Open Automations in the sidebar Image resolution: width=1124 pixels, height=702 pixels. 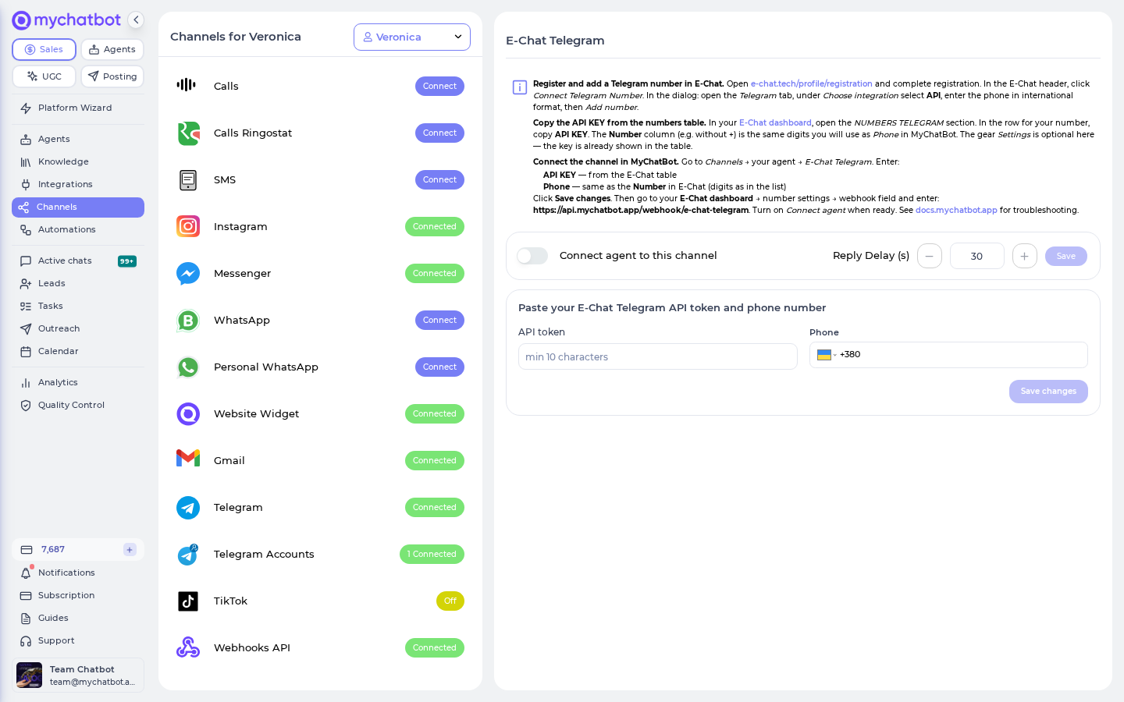point(77,229)
